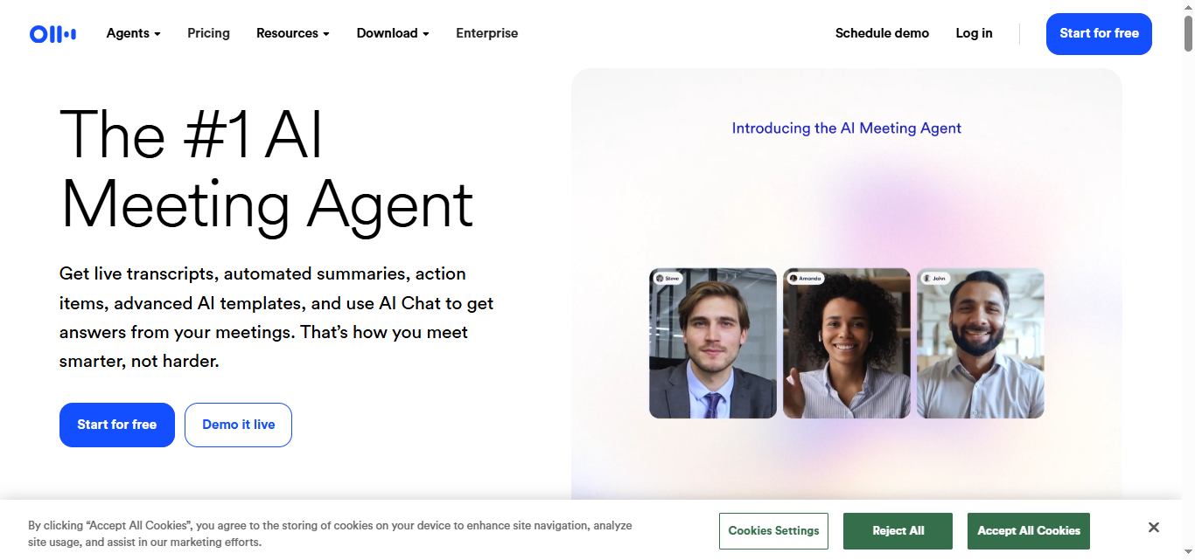Open Cookies Settings

773,531
